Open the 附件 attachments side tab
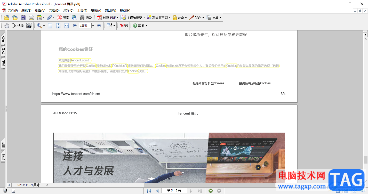 [x=3, y=145]
